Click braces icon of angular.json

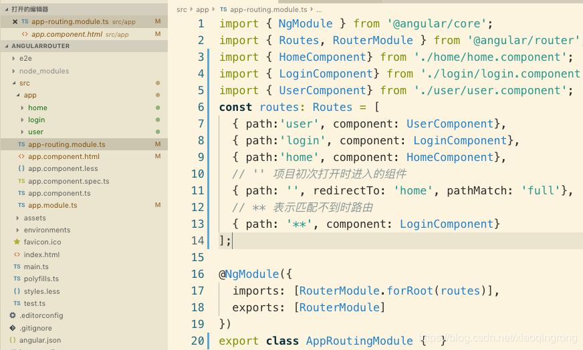[x=13, y=340]
